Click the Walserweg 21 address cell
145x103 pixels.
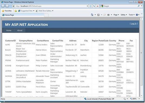pyautogui.click(x=71, y=55)
